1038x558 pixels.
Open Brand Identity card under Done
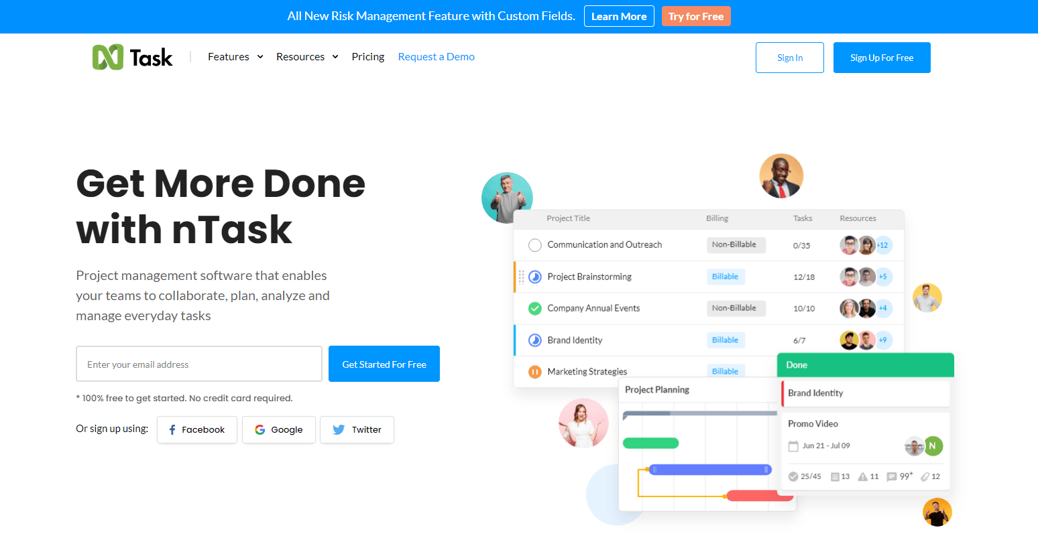[x=866, y=393]
